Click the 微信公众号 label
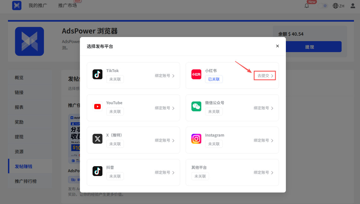360x204 pixels. [215, 103]
